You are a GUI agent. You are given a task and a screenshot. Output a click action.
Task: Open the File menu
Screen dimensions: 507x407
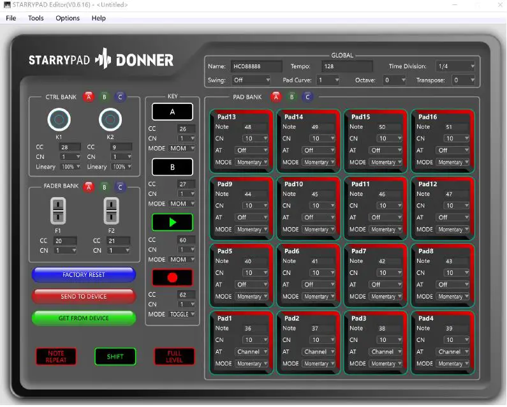tap(11, 18)
